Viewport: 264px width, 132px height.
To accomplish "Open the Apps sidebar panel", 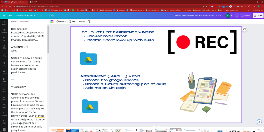I will pos(4,80).
